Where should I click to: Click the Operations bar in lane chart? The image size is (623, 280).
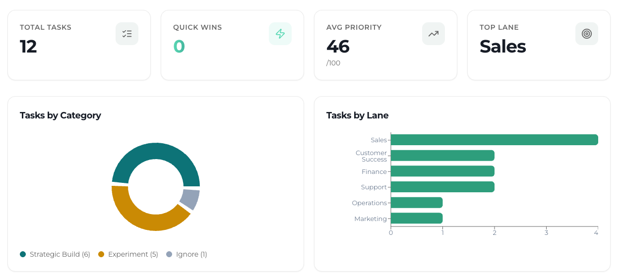click(x=417, y=203)
